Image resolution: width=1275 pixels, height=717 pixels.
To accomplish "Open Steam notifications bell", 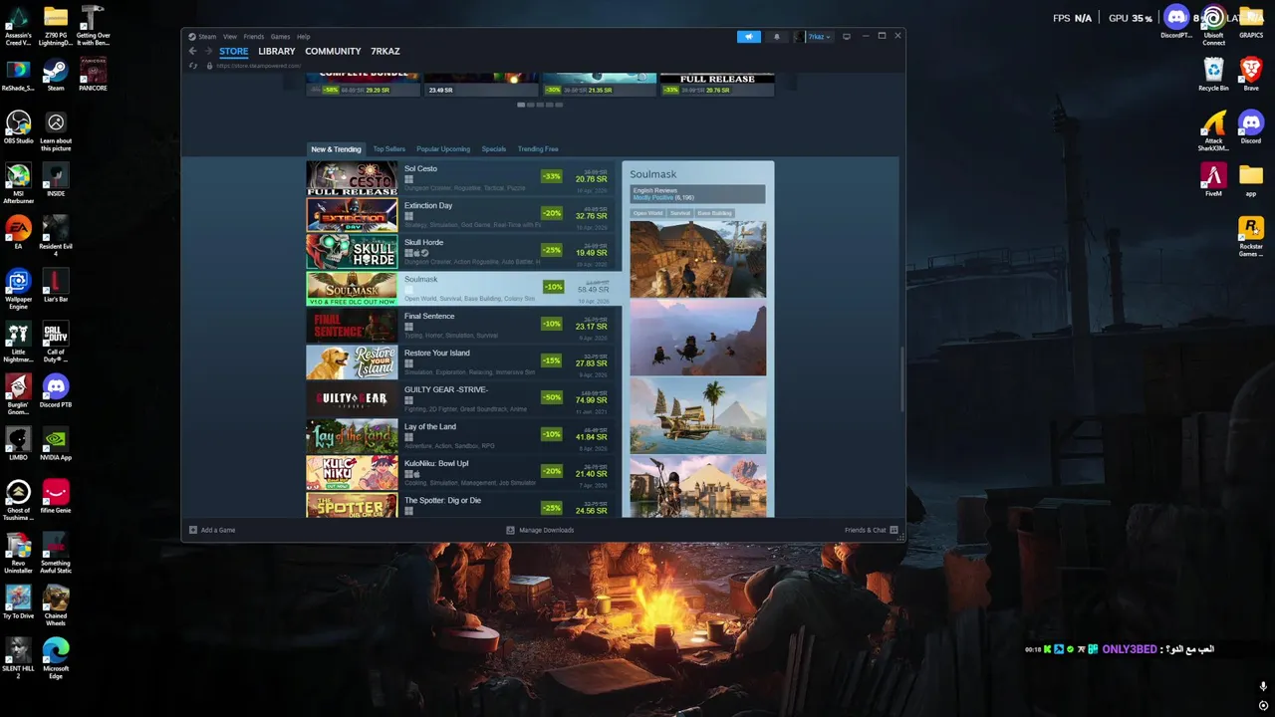I will click(x=777, y=37).
